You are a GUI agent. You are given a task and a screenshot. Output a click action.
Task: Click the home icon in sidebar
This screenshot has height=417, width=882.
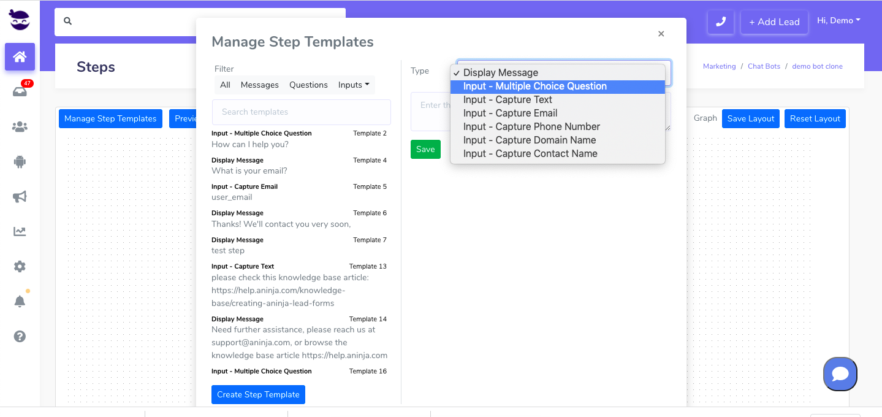pyautogui.click(x=20, y=57)
